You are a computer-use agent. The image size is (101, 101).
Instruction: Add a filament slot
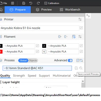60,37
